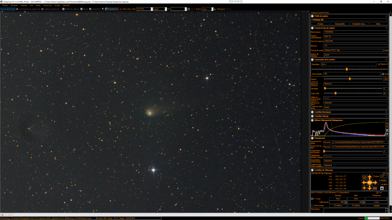Collapse the Format et zone de capture section
The width and height of the screenshot is (392, 220).
(x=312, y=28)
